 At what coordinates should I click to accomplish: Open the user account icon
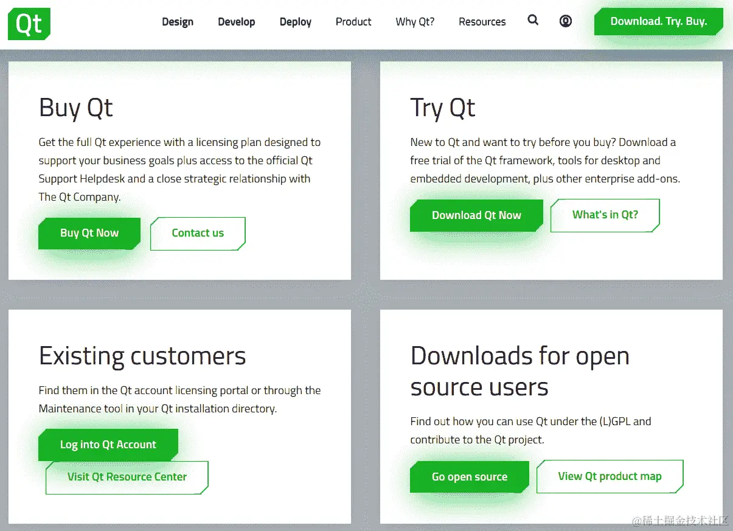tap(566, 21)
